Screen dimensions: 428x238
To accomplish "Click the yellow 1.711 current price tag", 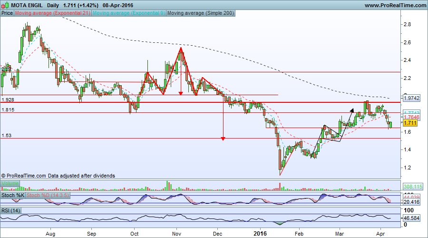I will [410, 123].
